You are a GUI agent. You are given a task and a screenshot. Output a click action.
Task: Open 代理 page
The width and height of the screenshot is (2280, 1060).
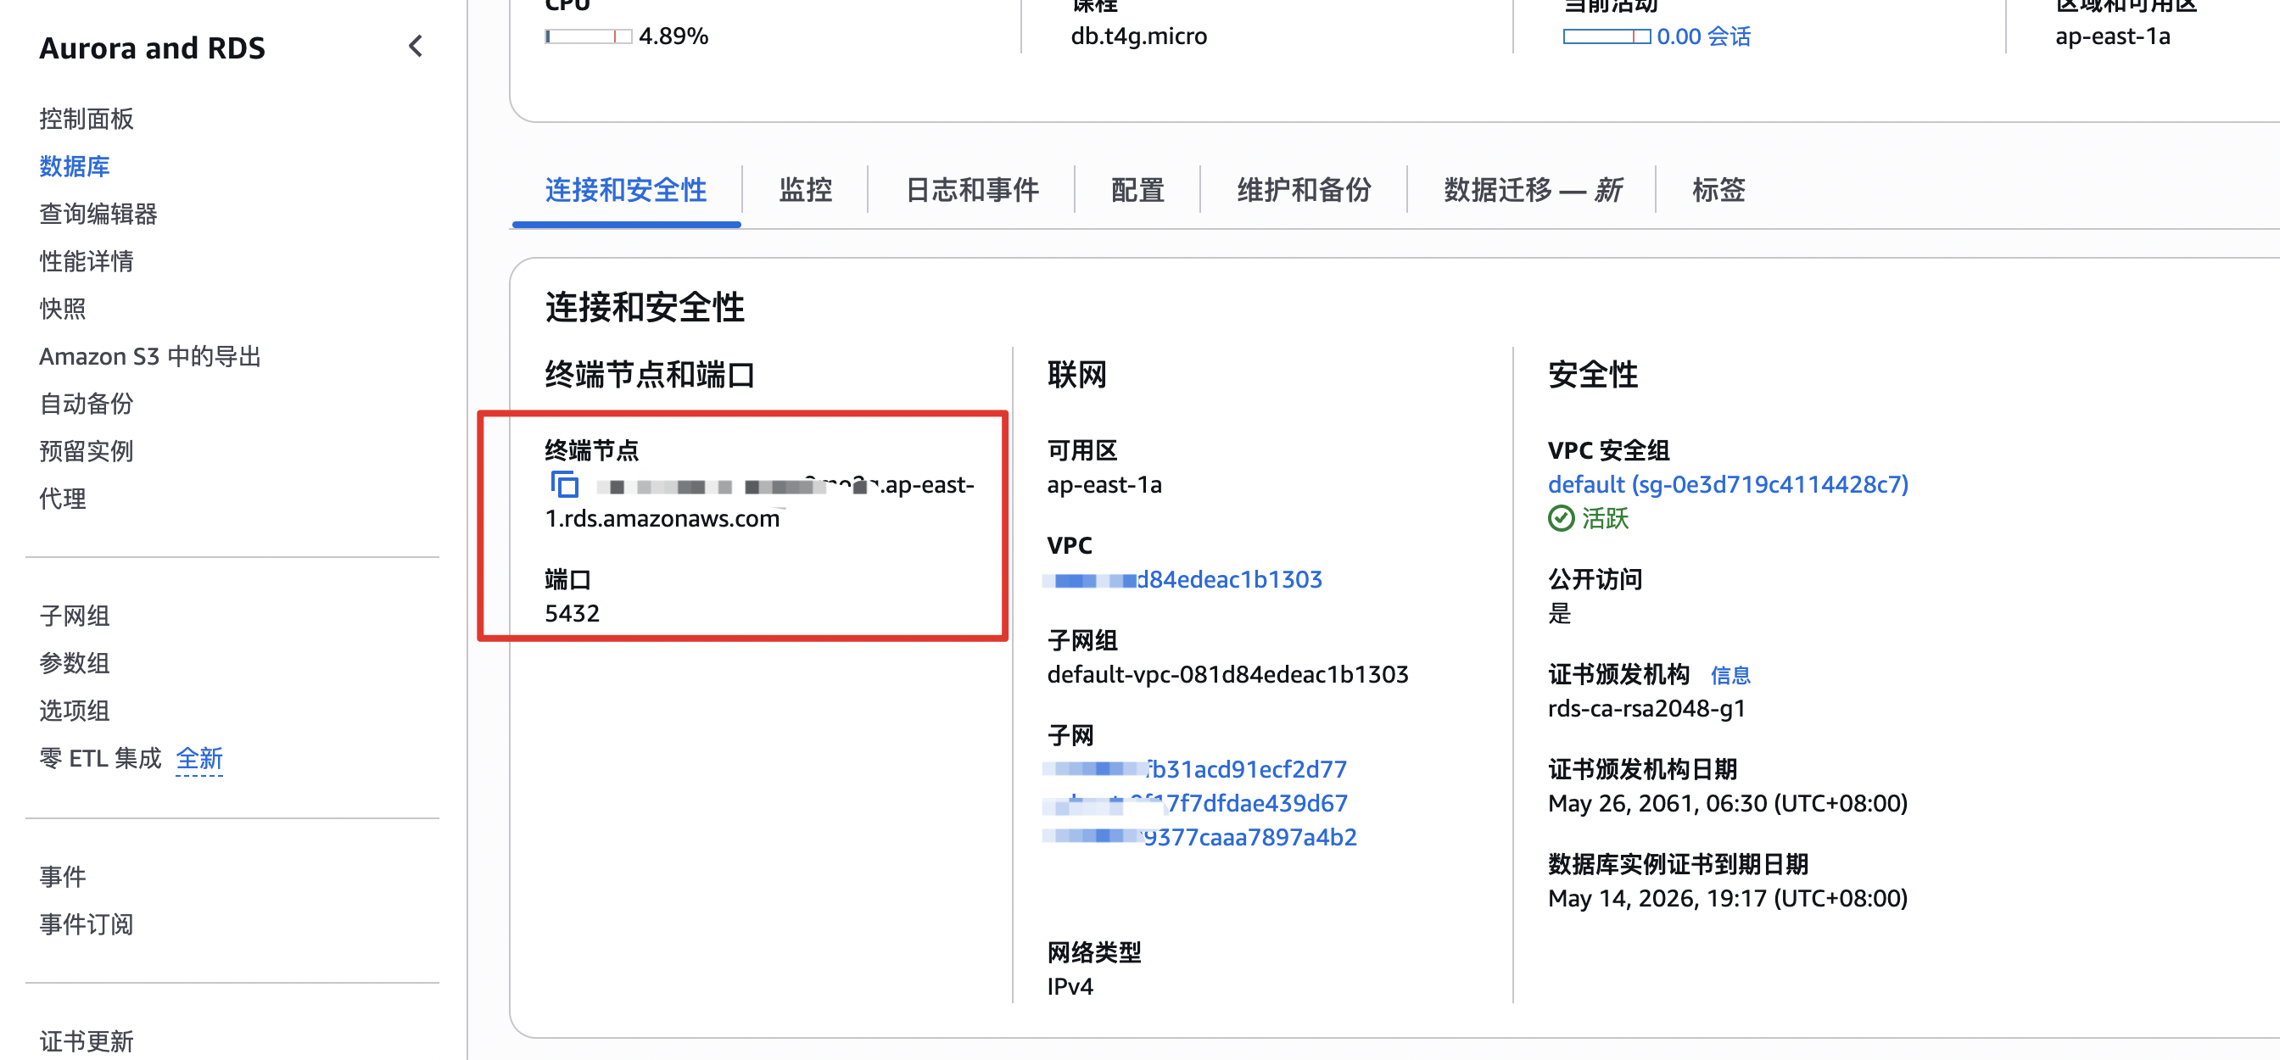pyautogui.click(x=63, y=499)
